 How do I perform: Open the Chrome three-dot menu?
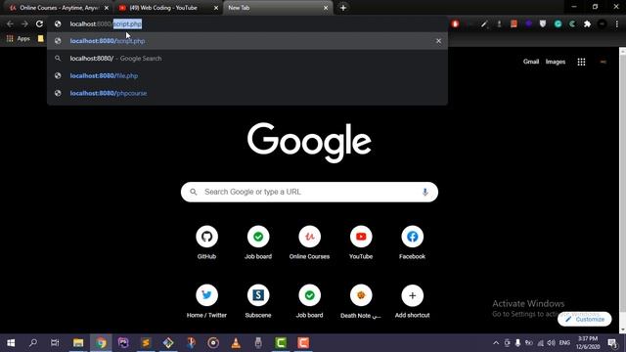tap(617, 23)
